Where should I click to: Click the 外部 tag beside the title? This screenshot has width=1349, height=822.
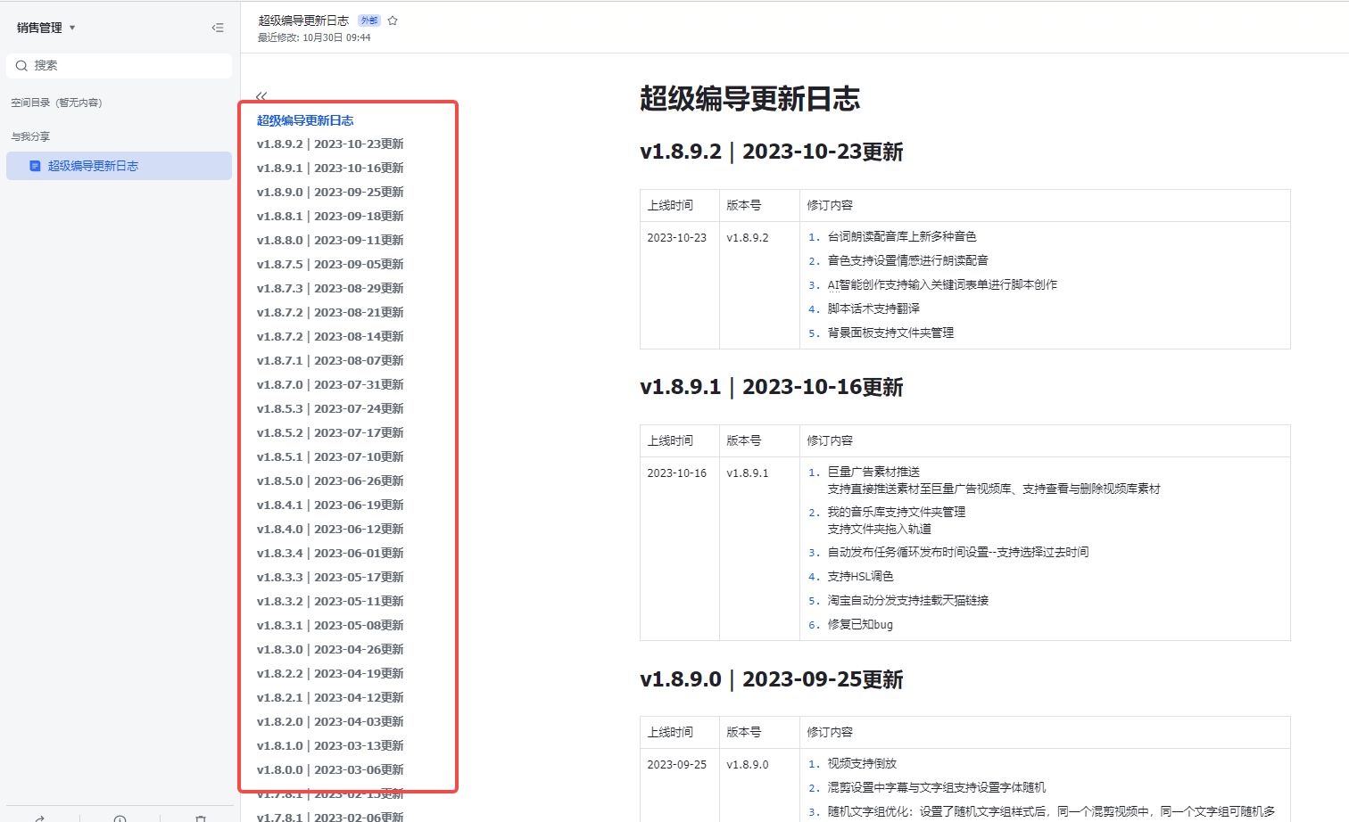click(x=368, y=21)
